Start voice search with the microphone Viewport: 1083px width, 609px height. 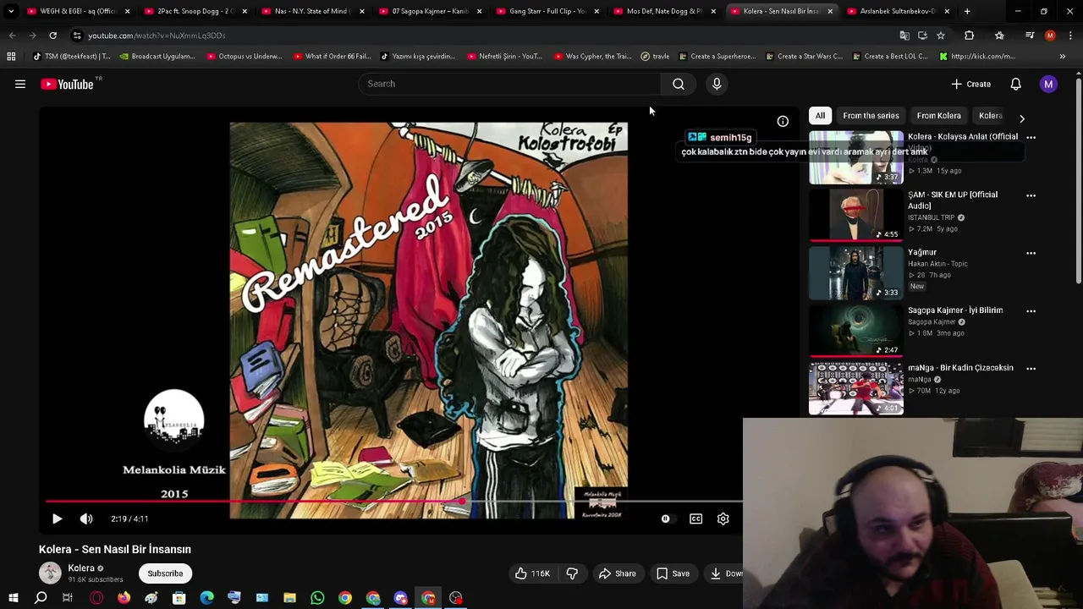point(717,84)
